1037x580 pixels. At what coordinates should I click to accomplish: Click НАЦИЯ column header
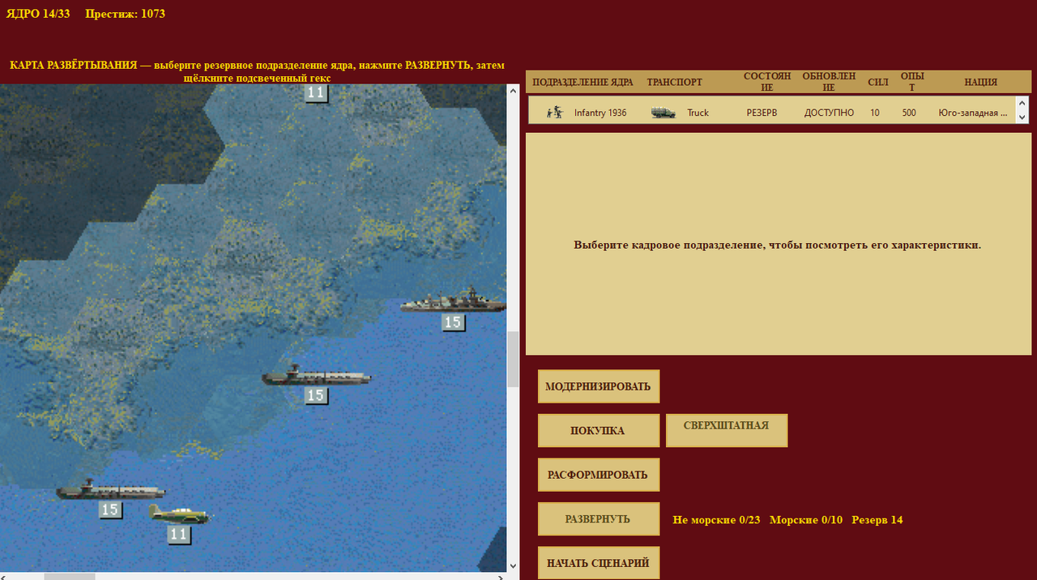click(x=980, y=82)
